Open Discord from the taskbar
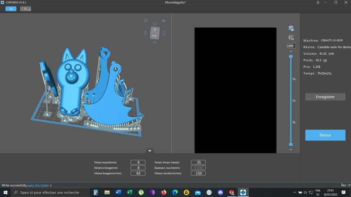This screenshot has width=351, height=197. point(221,192)
